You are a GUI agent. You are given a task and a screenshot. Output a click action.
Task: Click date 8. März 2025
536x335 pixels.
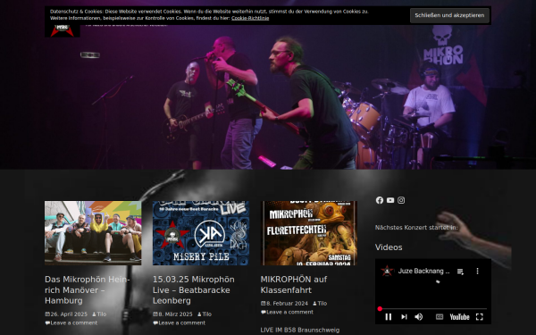(175, 314)
